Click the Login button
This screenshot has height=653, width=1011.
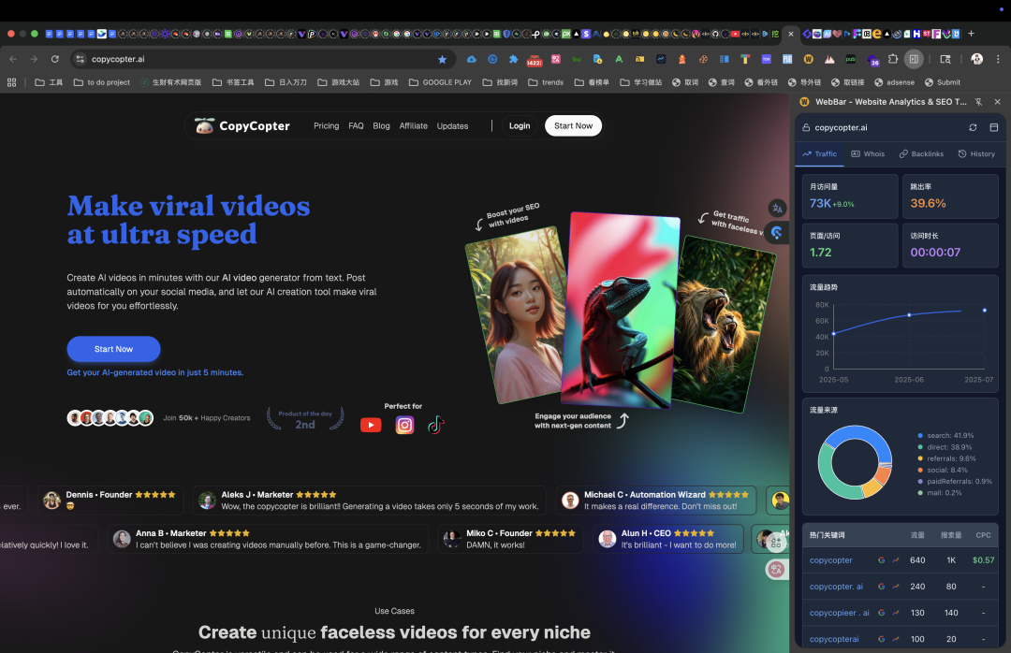pos(520,125)
